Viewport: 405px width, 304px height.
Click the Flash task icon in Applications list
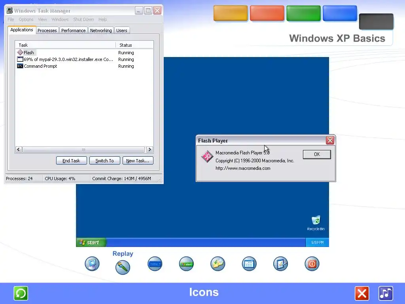tap(20, 53)
